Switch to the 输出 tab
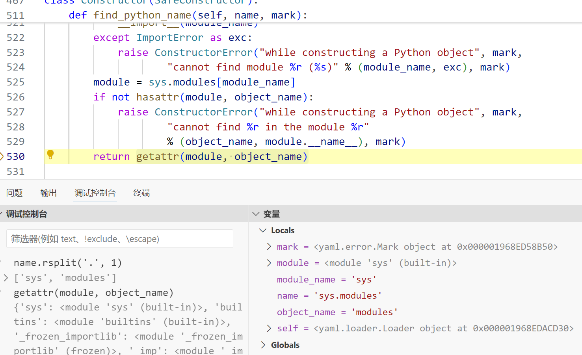This screenshot has height=355, width=582. pyautogui.click(x=48, y=193)
